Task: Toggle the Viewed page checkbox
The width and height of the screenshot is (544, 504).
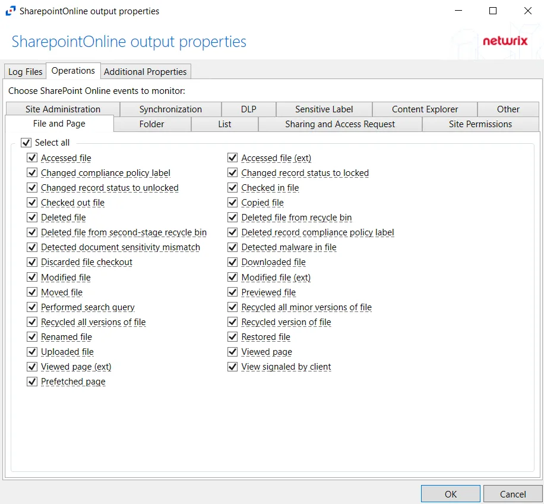Action: click(232, 352)
